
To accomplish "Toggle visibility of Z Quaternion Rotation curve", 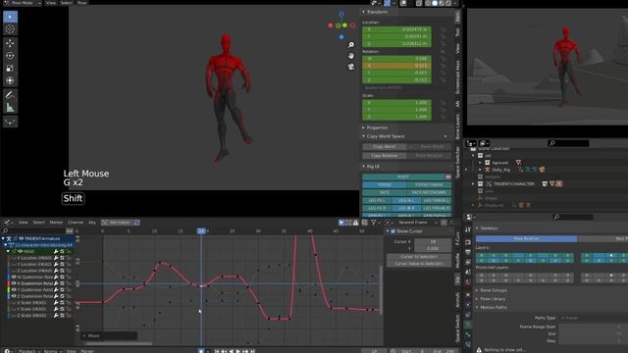I will tap(14, 296).
